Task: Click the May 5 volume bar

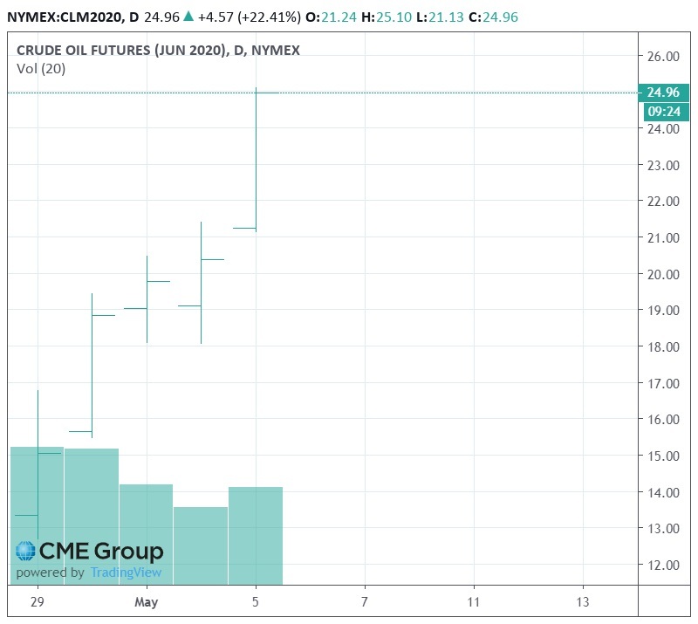Action: (256, 535)
